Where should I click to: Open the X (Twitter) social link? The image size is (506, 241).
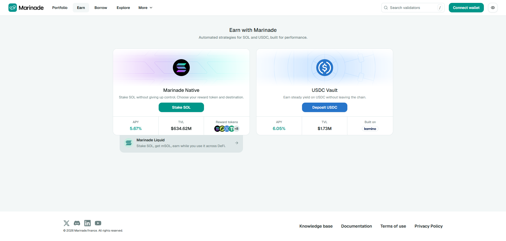(66, 223)
